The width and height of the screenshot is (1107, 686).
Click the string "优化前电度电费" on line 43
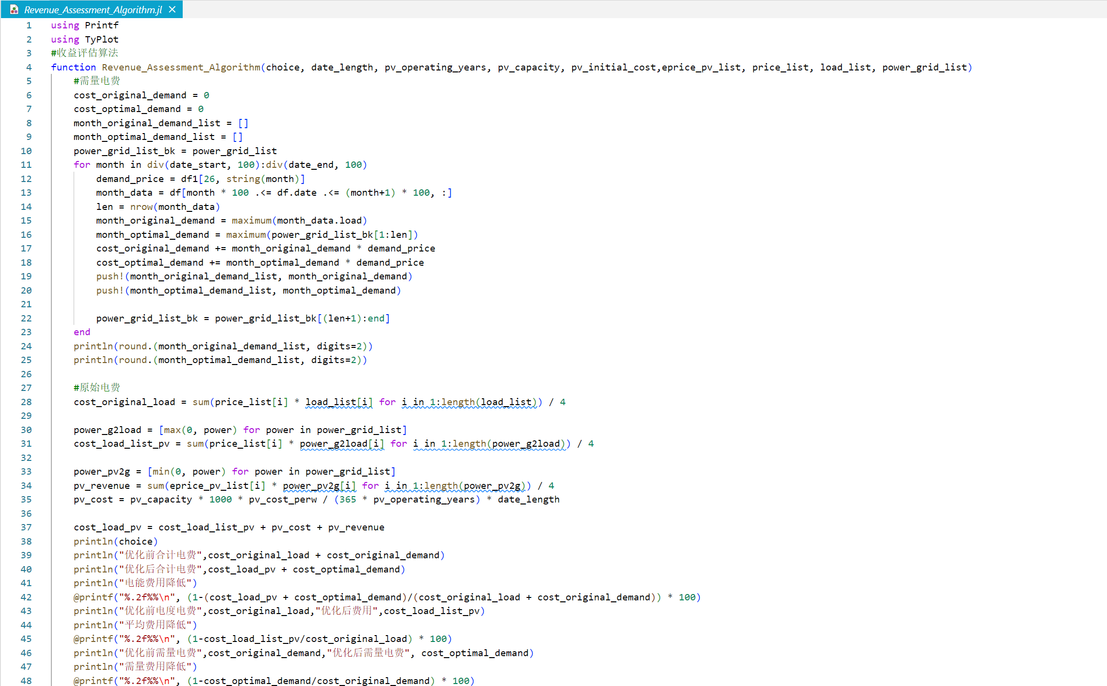pos(161,611)
